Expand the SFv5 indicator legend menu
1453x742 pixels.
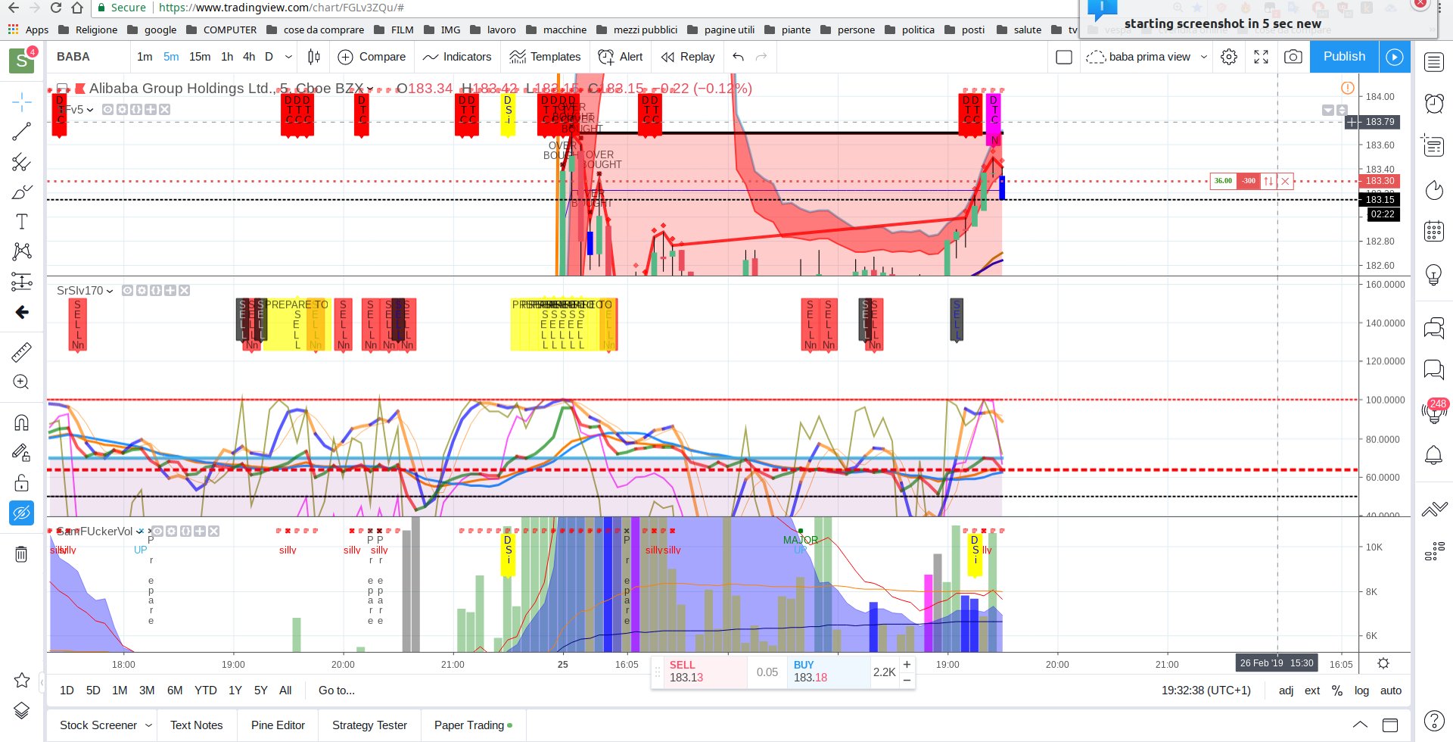(x=90, y=110)
